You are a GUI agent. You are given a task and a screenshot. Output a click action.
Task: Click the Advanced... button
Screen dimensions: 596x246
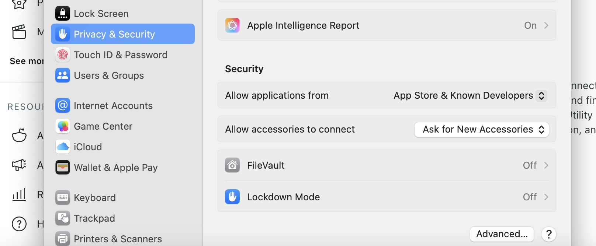[x=502, y=234]
